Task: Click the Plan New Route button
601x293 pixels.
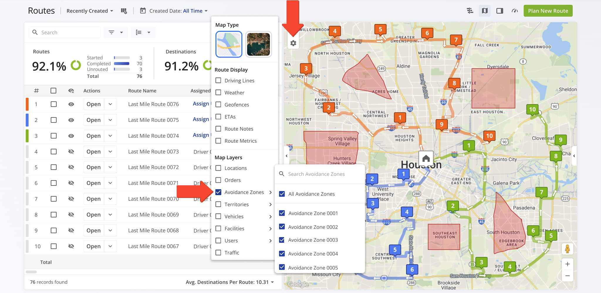Action: pyautogui.click(x=548, y=11)
